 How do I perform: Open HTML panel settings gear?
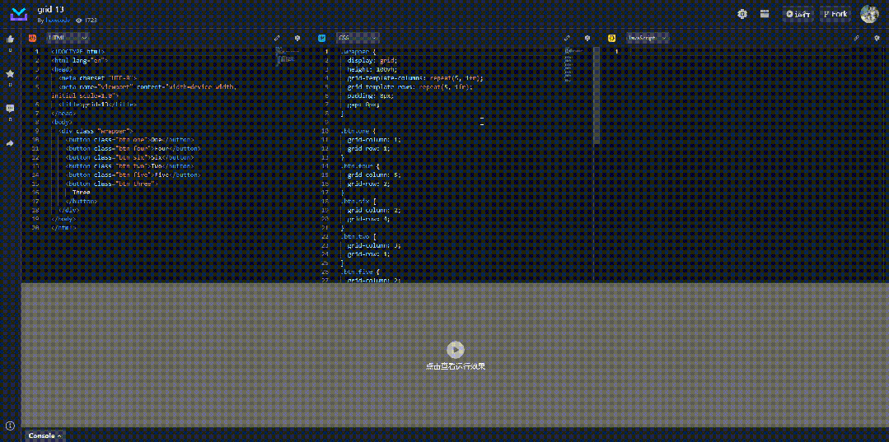click(297, 38)
